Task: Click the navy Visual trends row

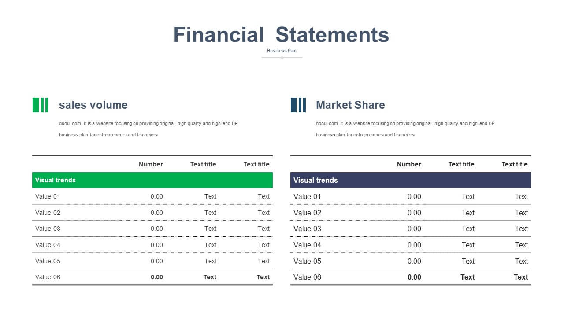Action: (x=411, y=180)
